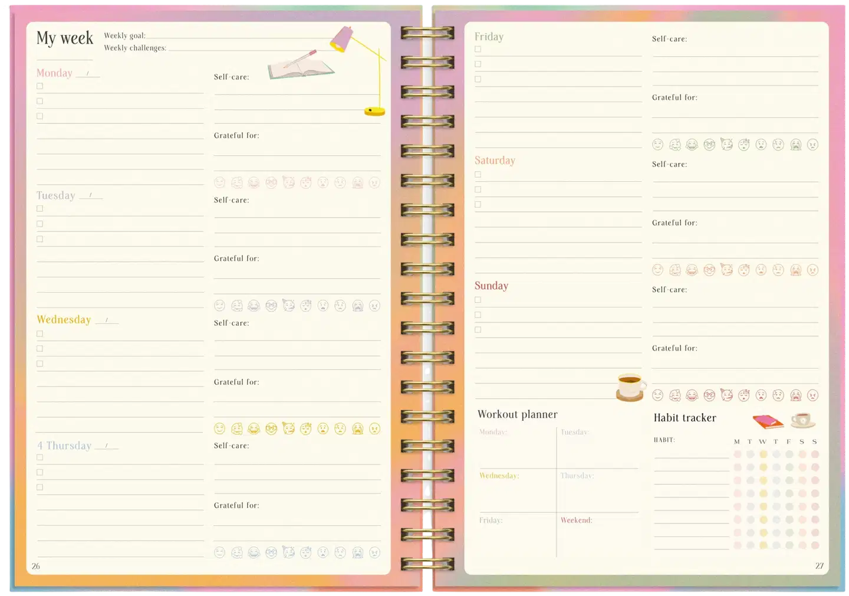Select the crying emoji in Friday's mood row
Image resolution: width=849 pixels, height=596 pixels.
795,145
